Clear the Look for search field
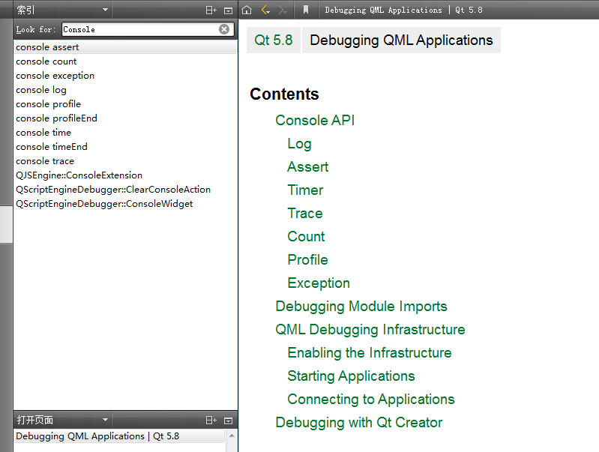This screenshot has height=452, width=599. pyautogui.click(x=224, y=29)
